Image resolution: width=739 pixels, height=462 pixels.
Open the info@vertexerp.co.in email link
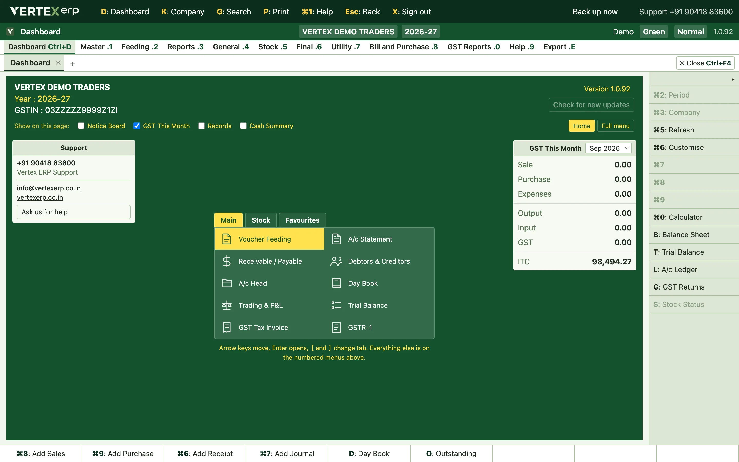[49, 188]
